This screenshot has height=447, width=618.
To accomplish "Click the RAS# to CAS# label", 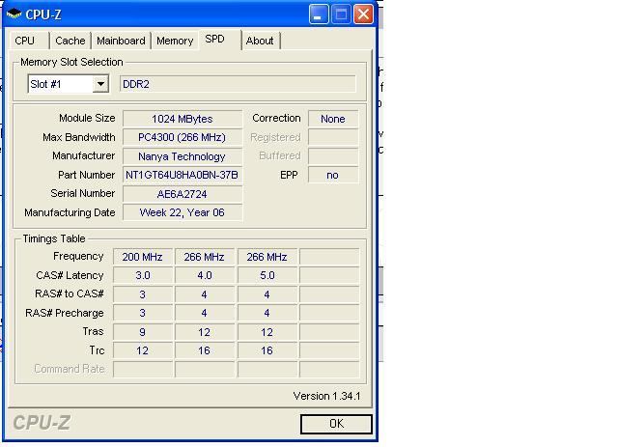I will pos(70,293).
